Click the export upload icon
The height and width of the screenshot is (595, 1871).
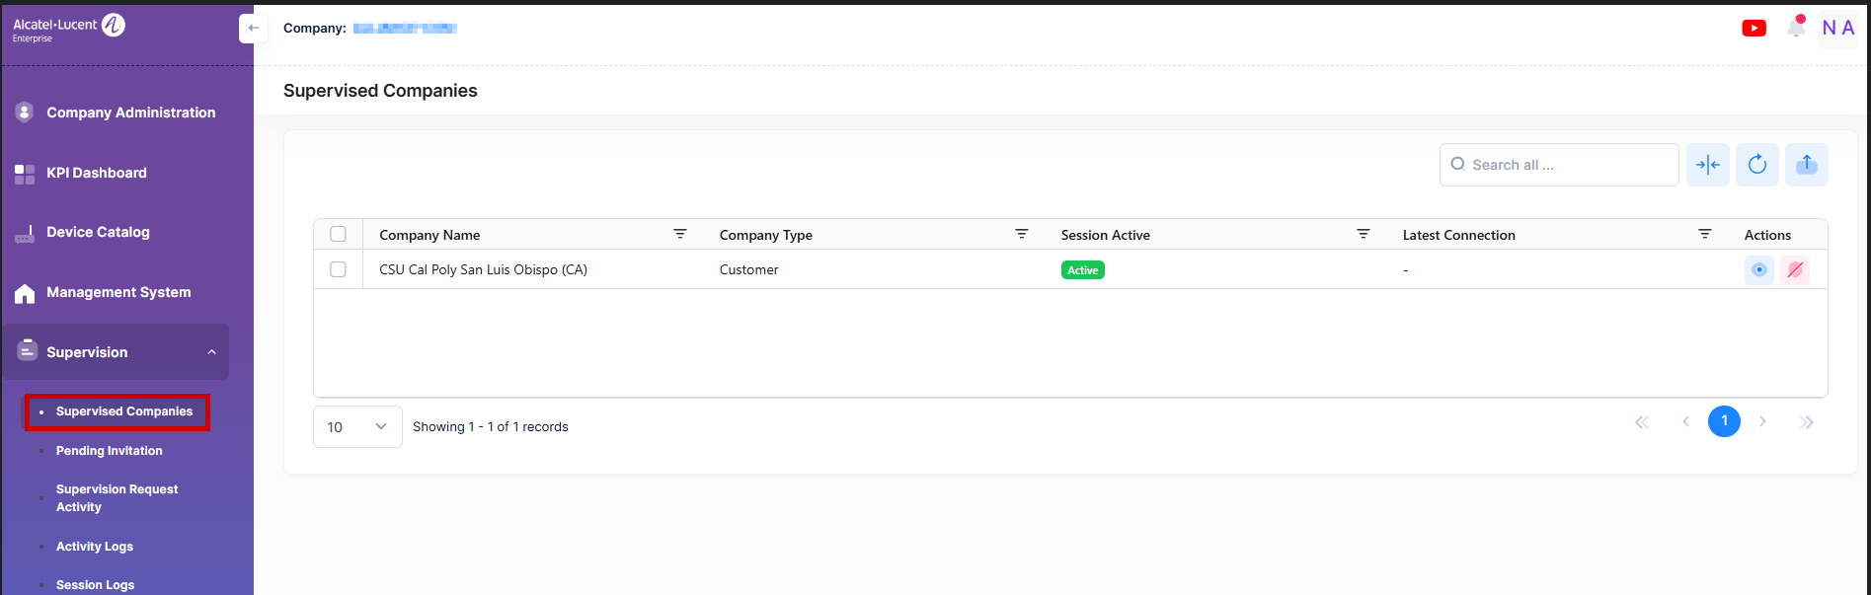point(1806,165)
